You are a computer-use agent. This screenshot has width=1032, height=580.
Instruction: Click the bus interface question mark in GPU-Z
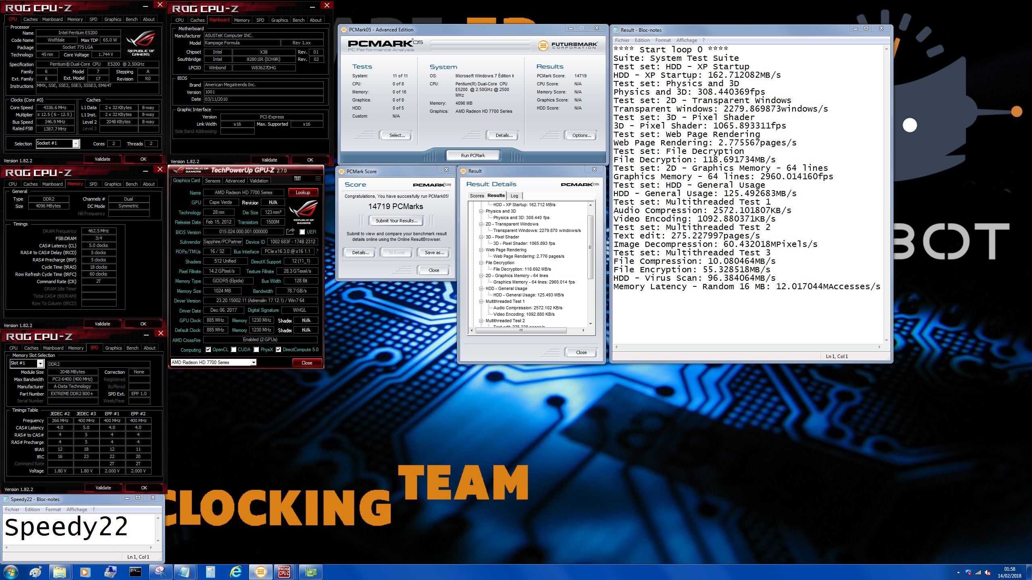(x=317, y=251)
